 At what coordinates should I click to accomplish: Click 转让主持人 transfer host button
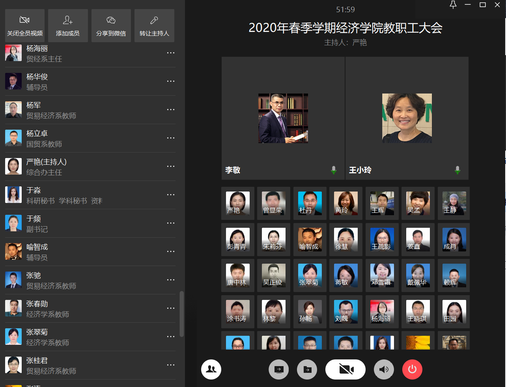(154, 26)
